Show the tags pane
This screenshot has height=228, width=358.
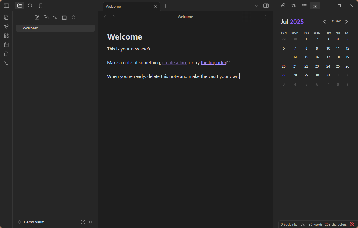click(294, 6)
